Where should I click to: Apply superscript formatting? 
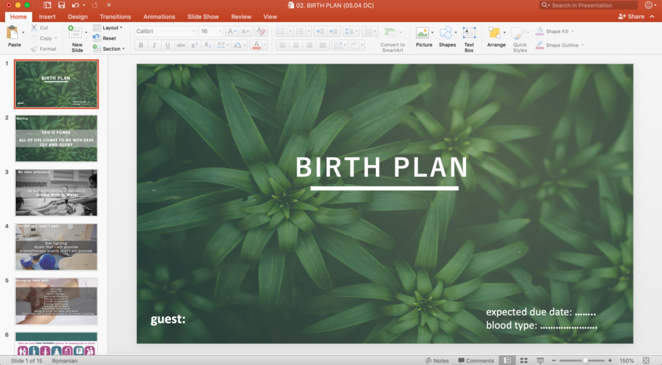(x=194, y=45)
